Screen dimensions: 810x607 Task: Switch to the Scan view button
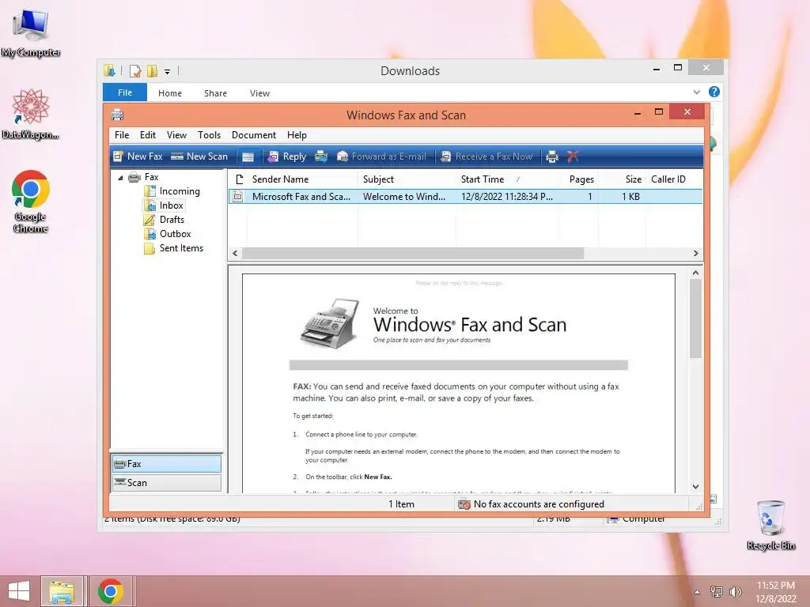(x=166, y=483)
